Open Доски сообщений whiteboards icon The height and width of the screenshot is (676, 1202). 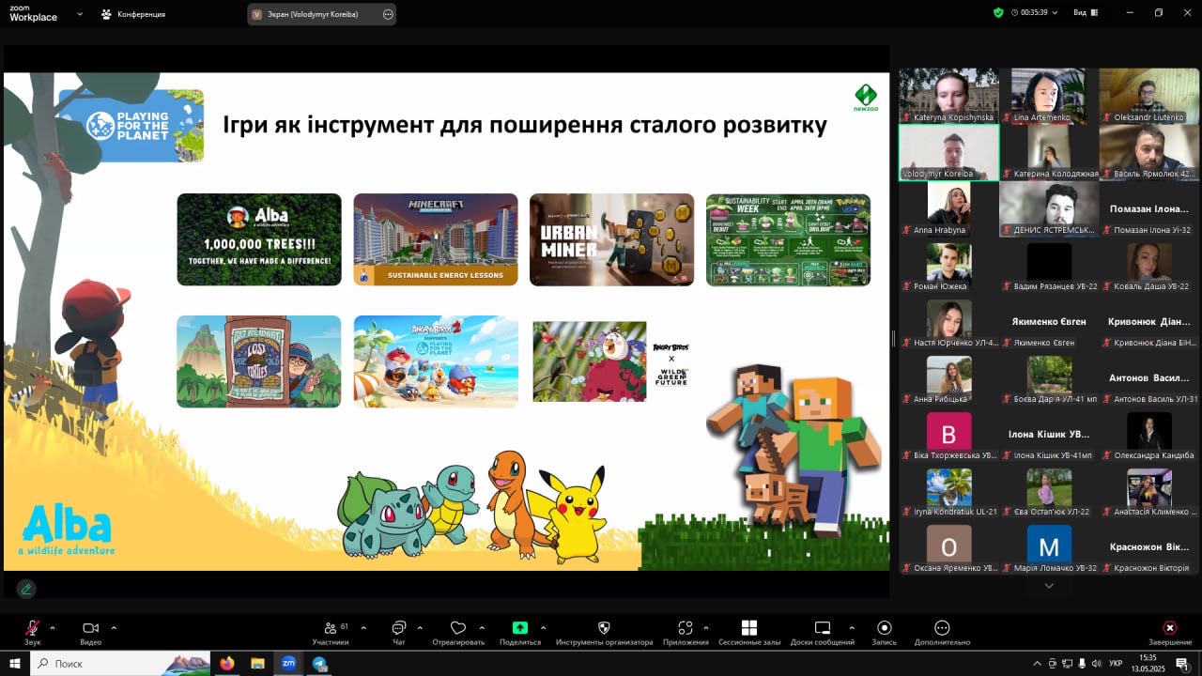[x=823, y=628]
